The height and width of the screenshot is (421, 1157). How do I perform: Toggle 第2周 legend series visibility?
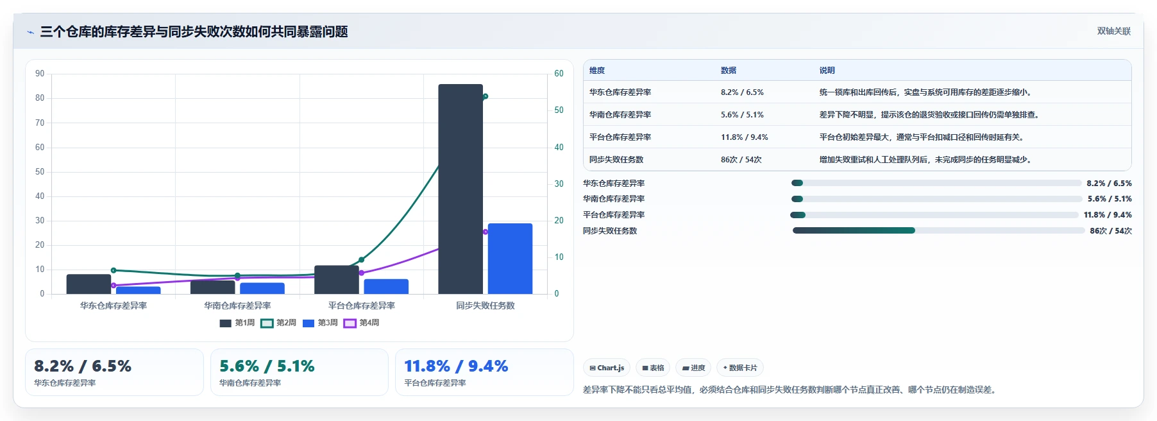[x=278, y=323]
